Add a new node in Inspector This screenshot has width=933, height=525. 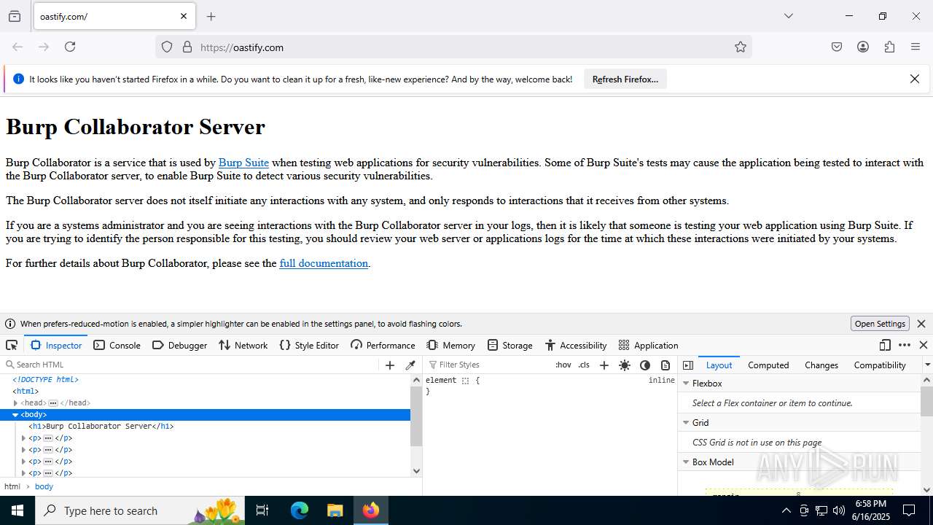(x=390, y=365)
